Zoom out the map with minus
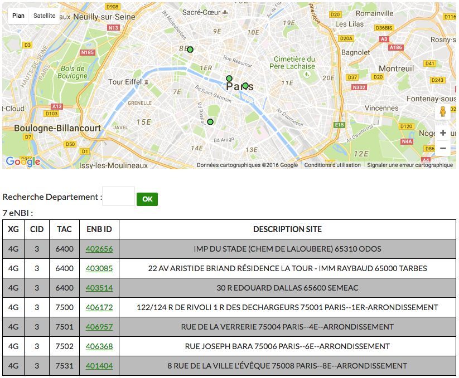The height and width of the screenshot is (378, 459). pos(443,149)
